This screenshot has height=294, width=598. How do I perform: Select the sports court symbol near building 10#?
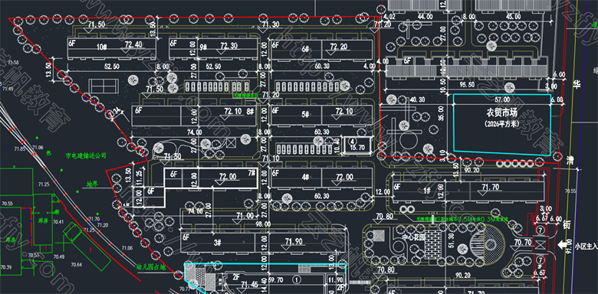tap(103, 86)
